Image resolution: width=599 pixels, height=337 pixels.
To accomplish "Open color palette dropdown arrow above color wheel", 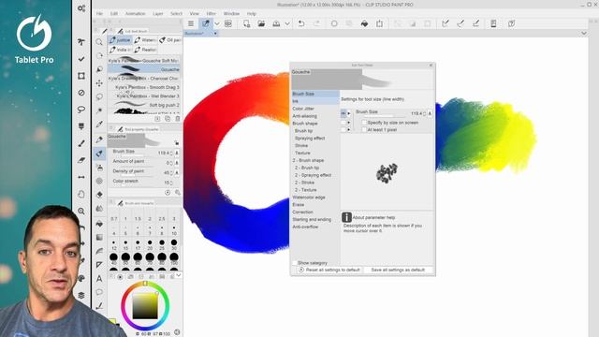I will [179, 275].
